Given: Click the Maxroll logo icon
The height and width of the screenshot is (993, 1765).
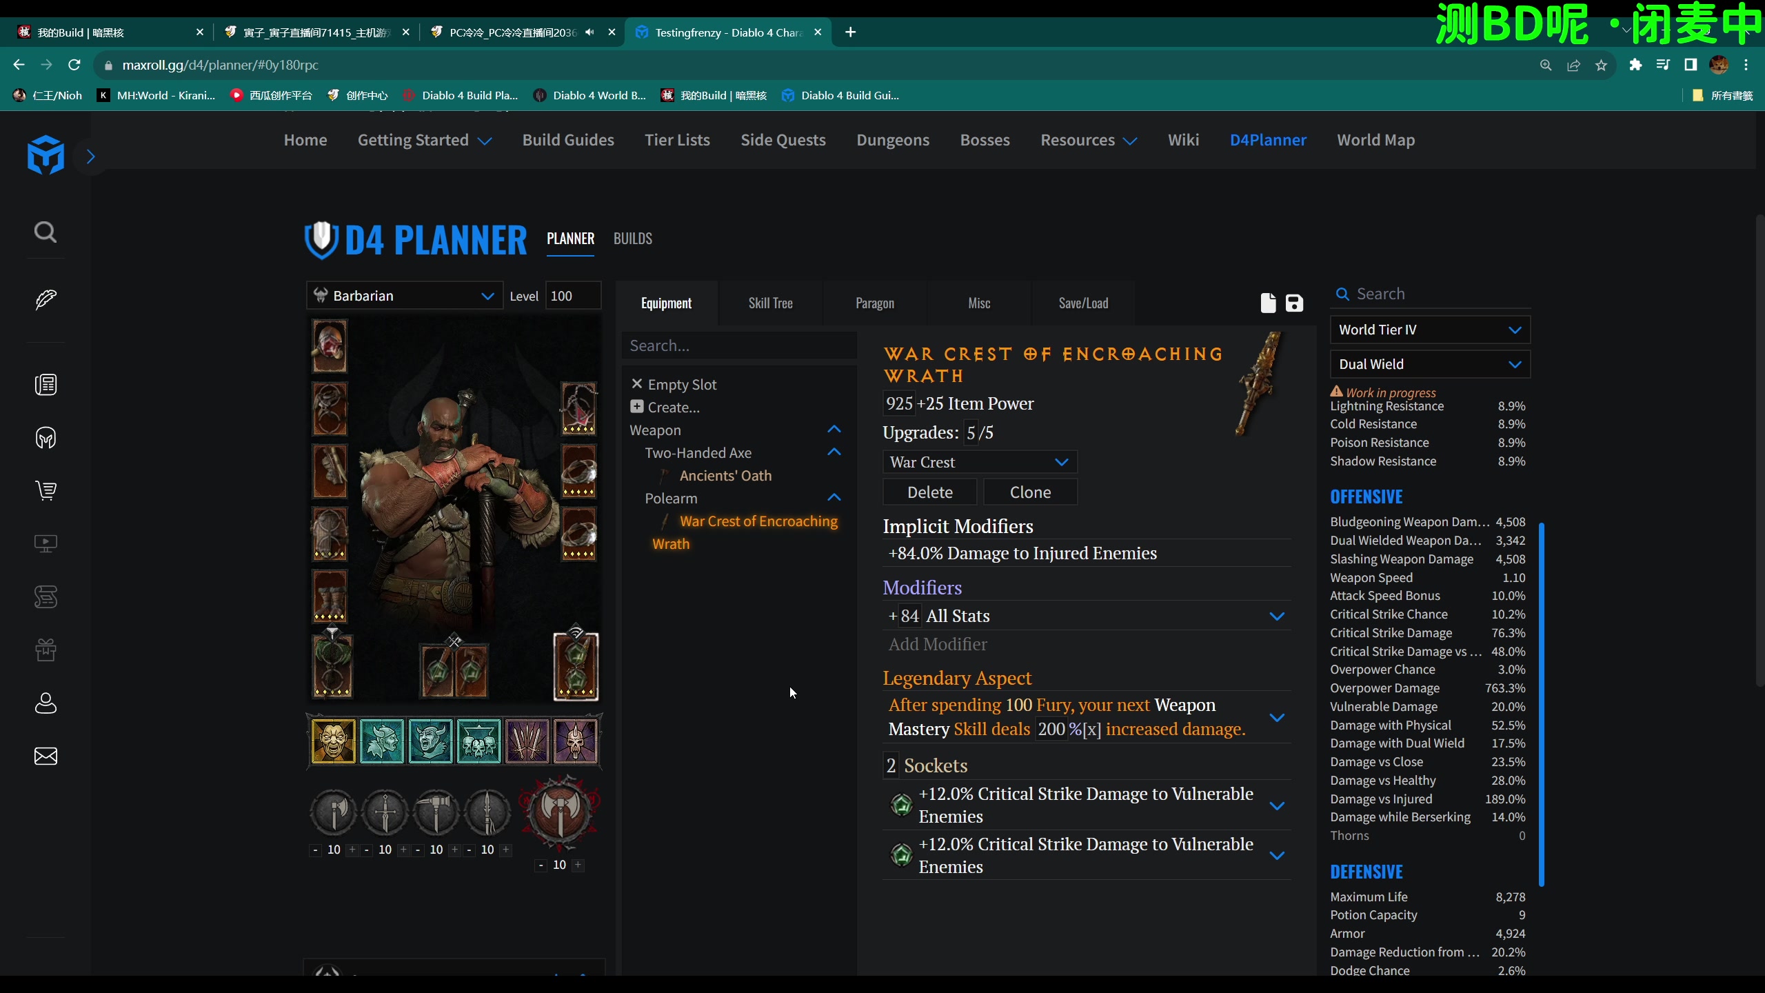Looking at the screenshot, I should (46, 154).
